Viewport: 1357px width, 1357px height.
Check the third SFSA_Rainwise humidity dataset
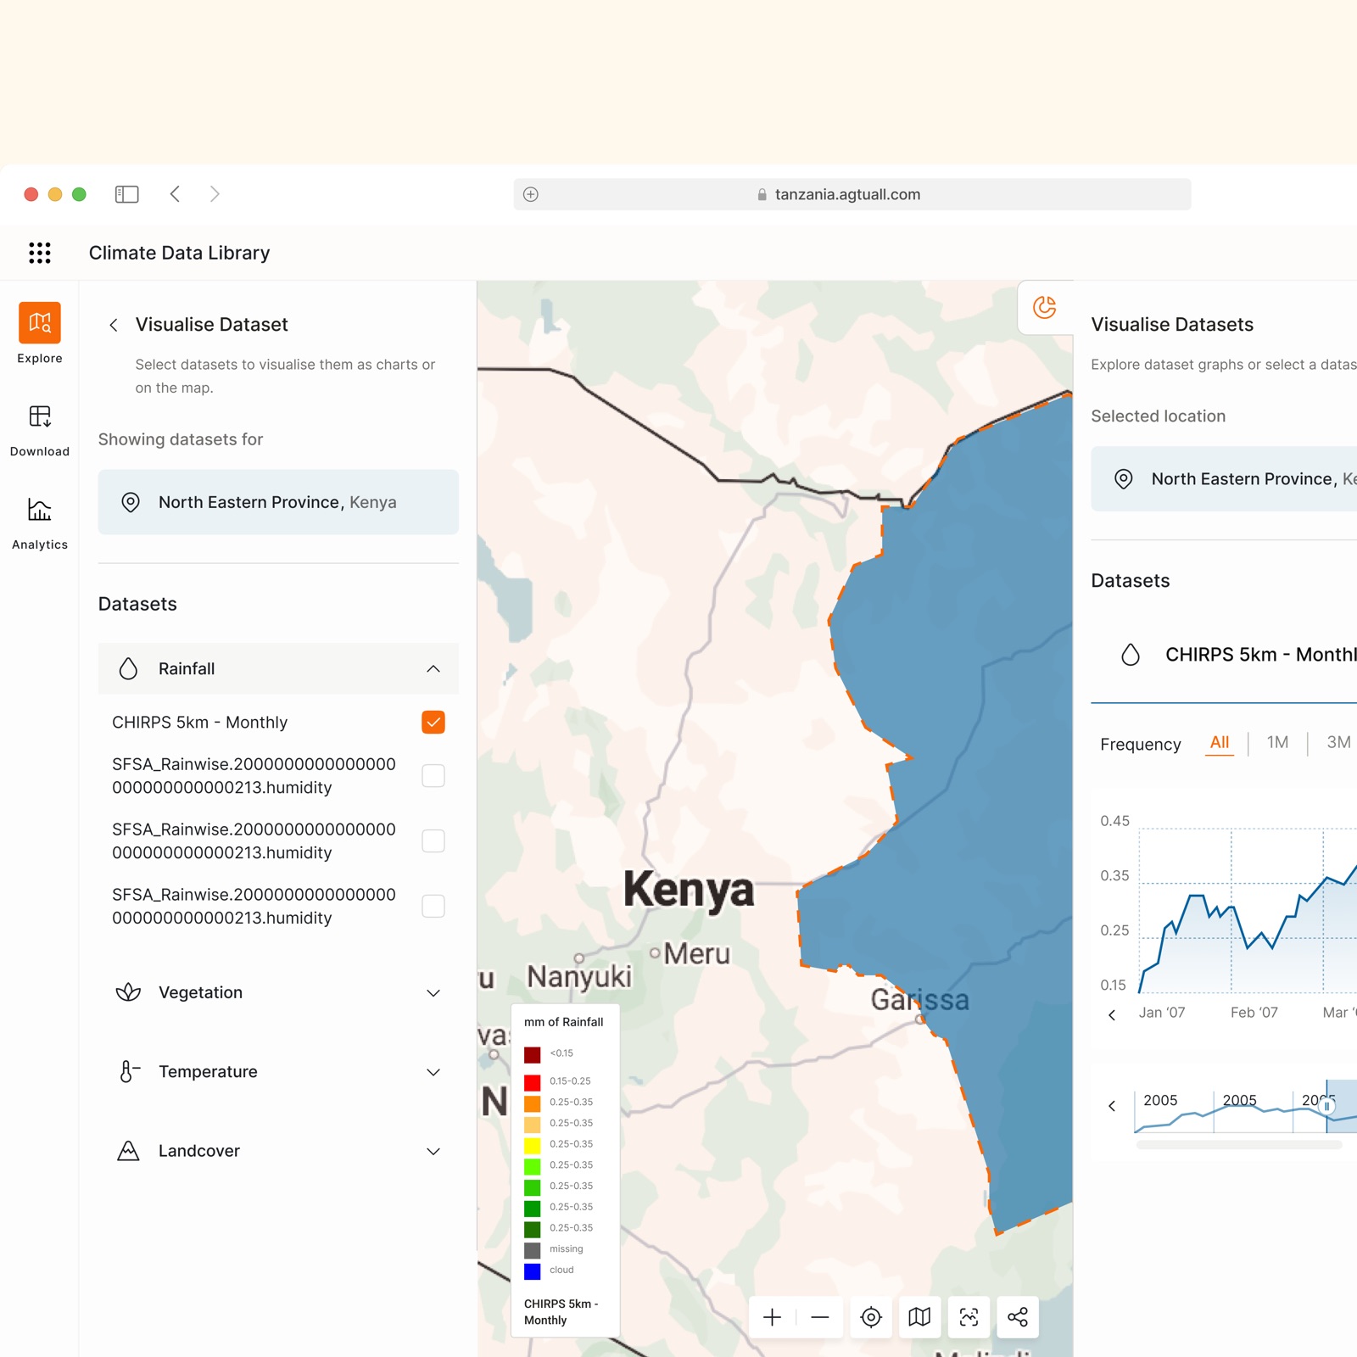(x=433, y=907)
